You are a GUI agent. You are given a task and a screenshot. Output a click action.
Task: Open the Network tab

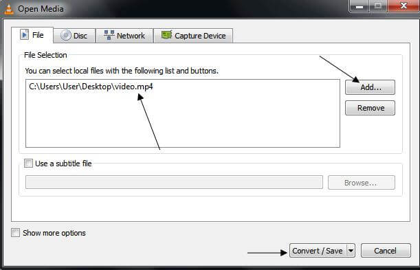click(x=124, y=36)
